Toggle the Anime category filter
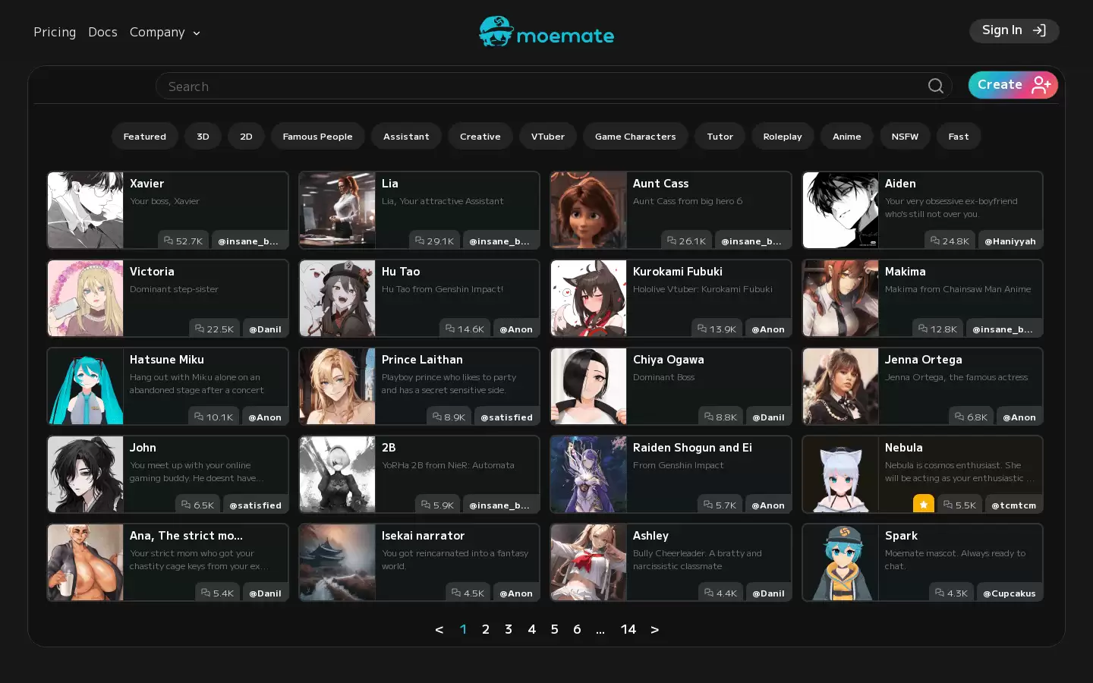Screen dimensions: 1093x683 (x=846, y=137)
